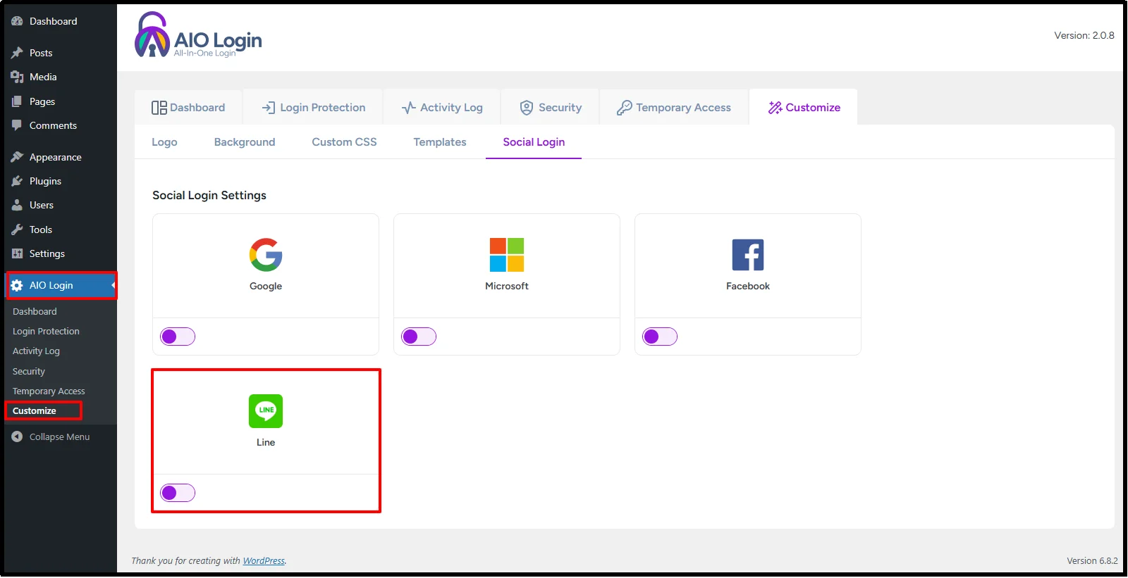Screen dimensions: 1128x578
Task: Click the Social Login Settings heading
Action: [x=209, y=195]
